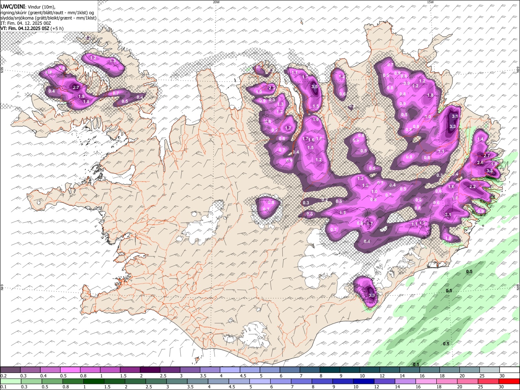Select snow scale swatch between 3 and 3.5
Screen dimensions: 520x390
pyautogui.click(x=190, y=370)
